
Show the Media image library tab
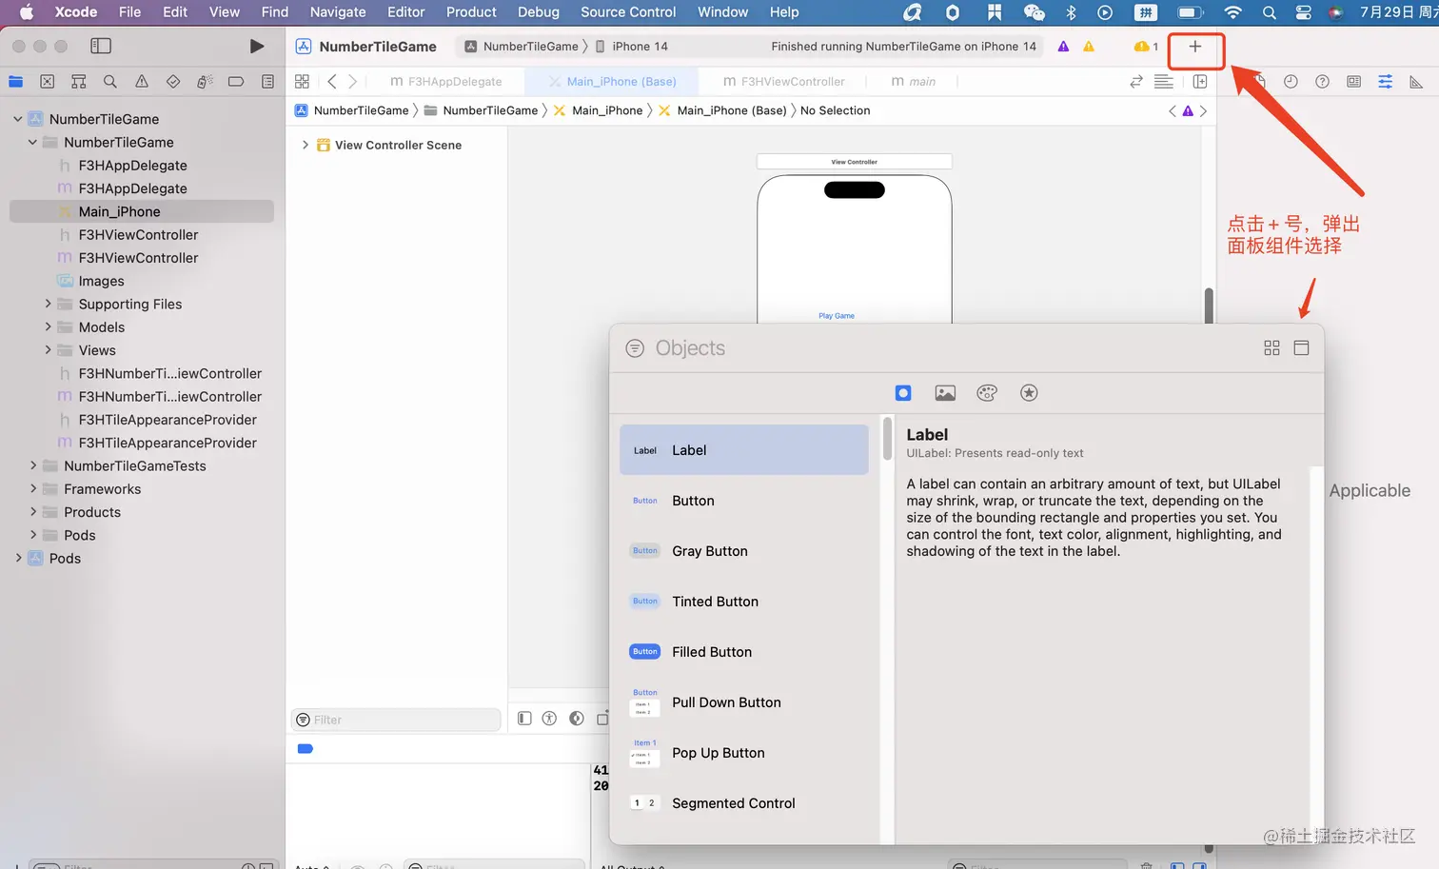click(945, 393)
